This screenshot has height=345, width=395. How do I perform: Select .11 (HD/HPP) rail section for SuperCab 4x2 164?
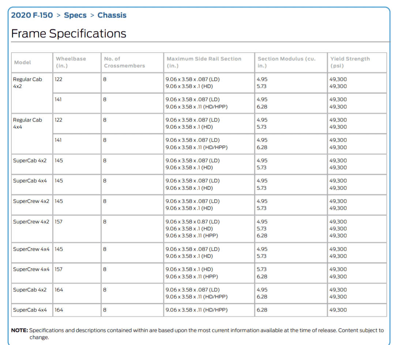click(x=196, y=297)
